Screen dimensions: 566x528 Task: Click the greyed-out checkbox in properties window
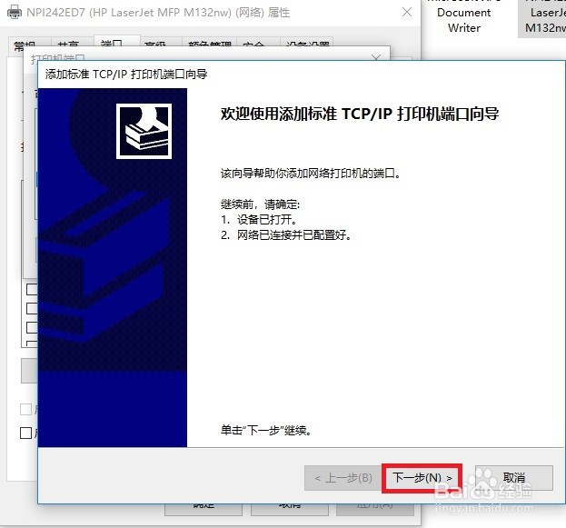tap(25, 410)
